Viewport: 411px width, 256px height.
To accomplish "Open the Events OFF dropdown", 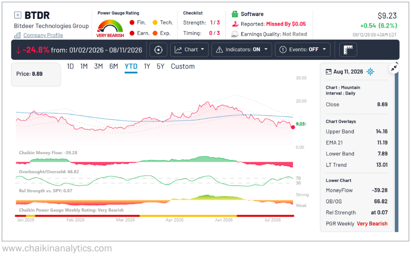I will click(x=303, y=50).
